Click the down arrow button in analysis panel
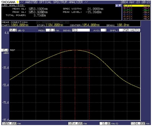 coord(120,6)
